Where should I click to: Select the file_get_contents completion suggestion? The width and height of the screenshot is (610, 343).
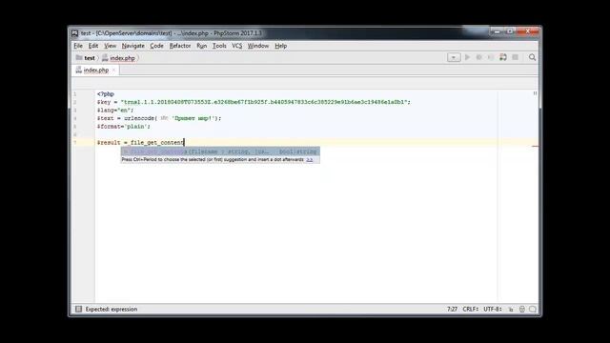pyautogui.click(x=220, y=151)
